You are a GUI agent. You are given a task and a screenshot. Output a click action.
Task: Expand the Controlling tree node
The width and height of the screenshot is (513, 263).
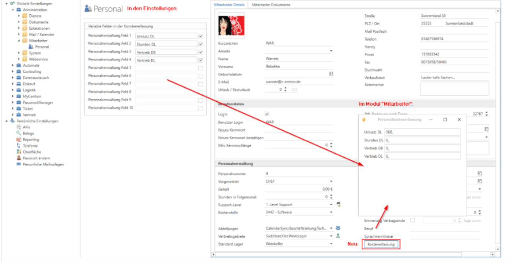click(x=13, y=72)
